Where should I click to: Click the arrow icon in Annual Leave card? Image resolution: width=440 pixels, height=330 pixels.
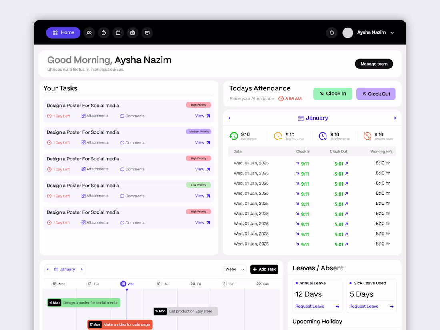[338, 306]
